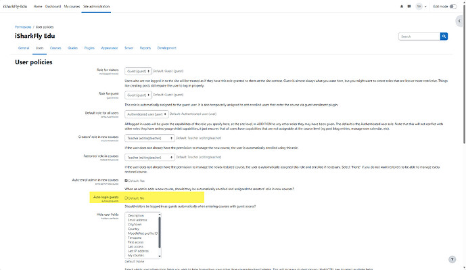Switch to the General tab

(24, 48)
